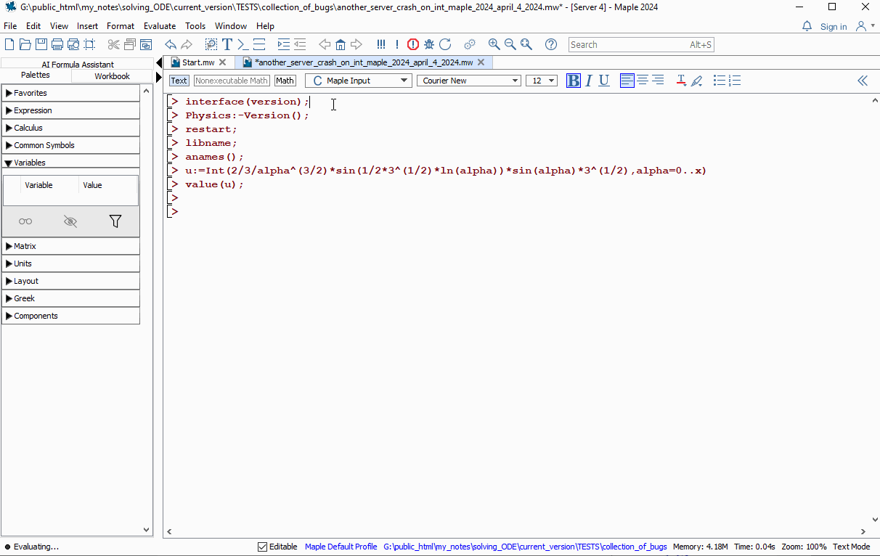Create a new document with the New icon

pyautogui.click(x=9, y=44)
